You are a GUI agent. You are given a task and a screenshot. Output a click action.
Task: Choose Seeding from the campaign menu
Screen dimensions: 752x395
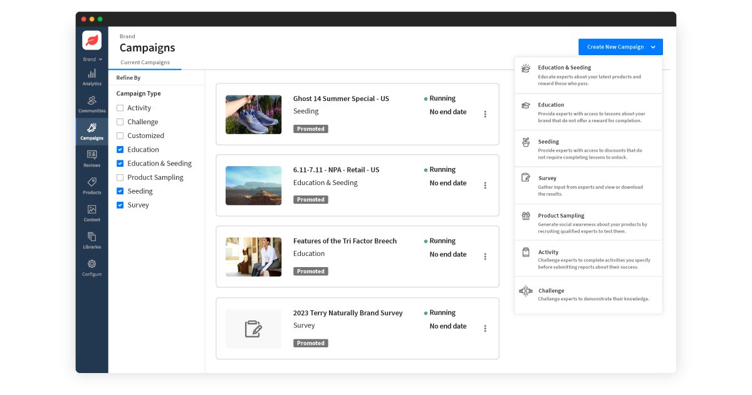[588, 149]
